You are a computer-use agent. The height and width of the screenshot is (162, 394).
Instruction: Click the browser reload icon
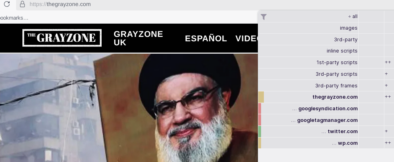[7, 4]
